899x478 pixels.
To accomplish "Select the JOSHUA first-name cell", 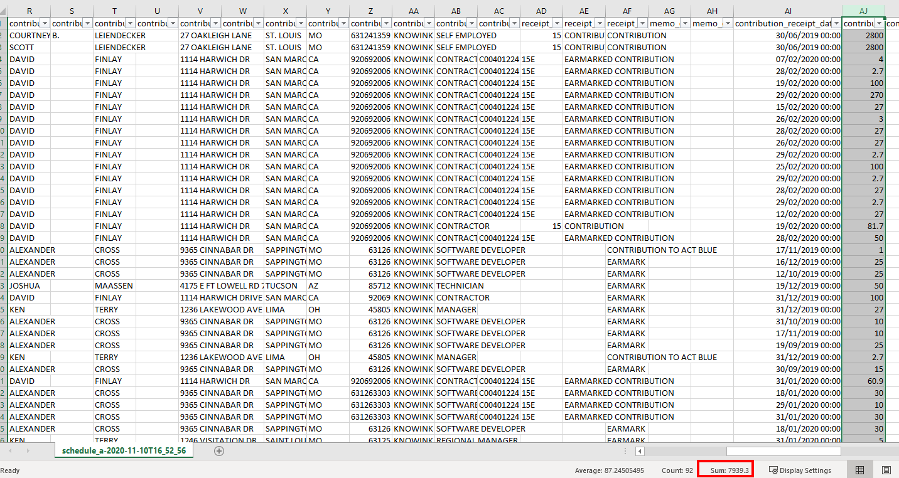I will pos(29,285).
